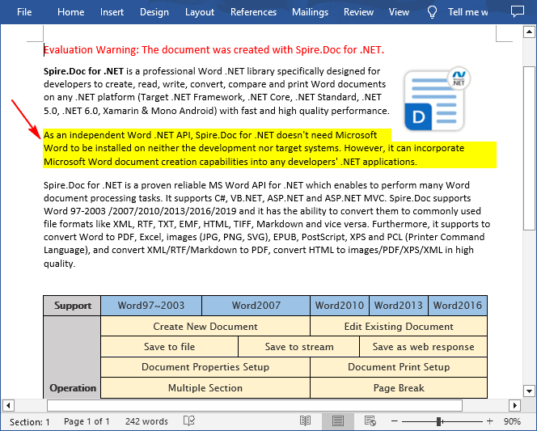Viewport: 537px width, 431px height.
Task: Switch to the Mailings tab
Action: [x=310, y=12]
